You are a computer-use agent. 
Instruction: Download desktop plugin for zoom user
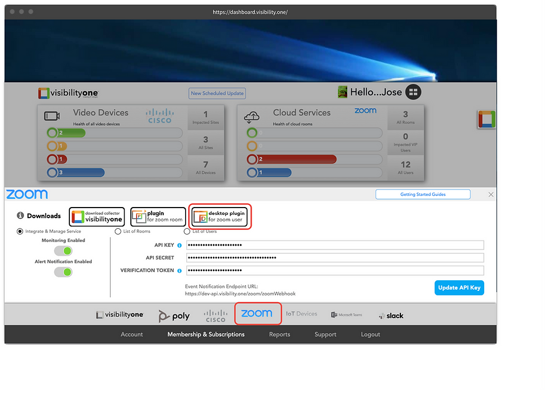(220, 217)
